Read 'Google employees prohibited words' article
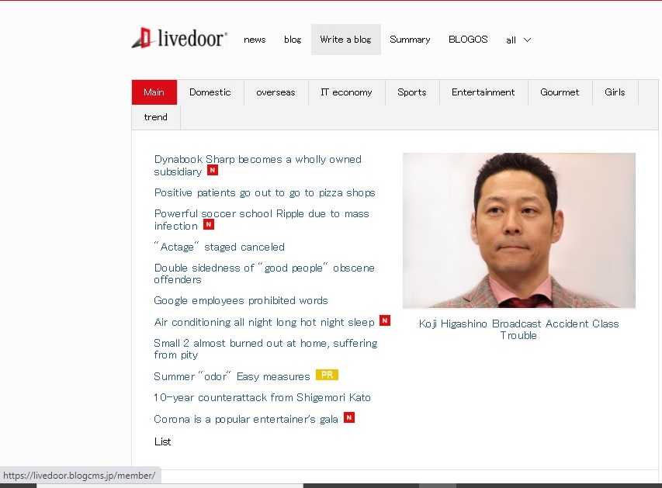Screen dimensions: 662x488 (241, 300)
